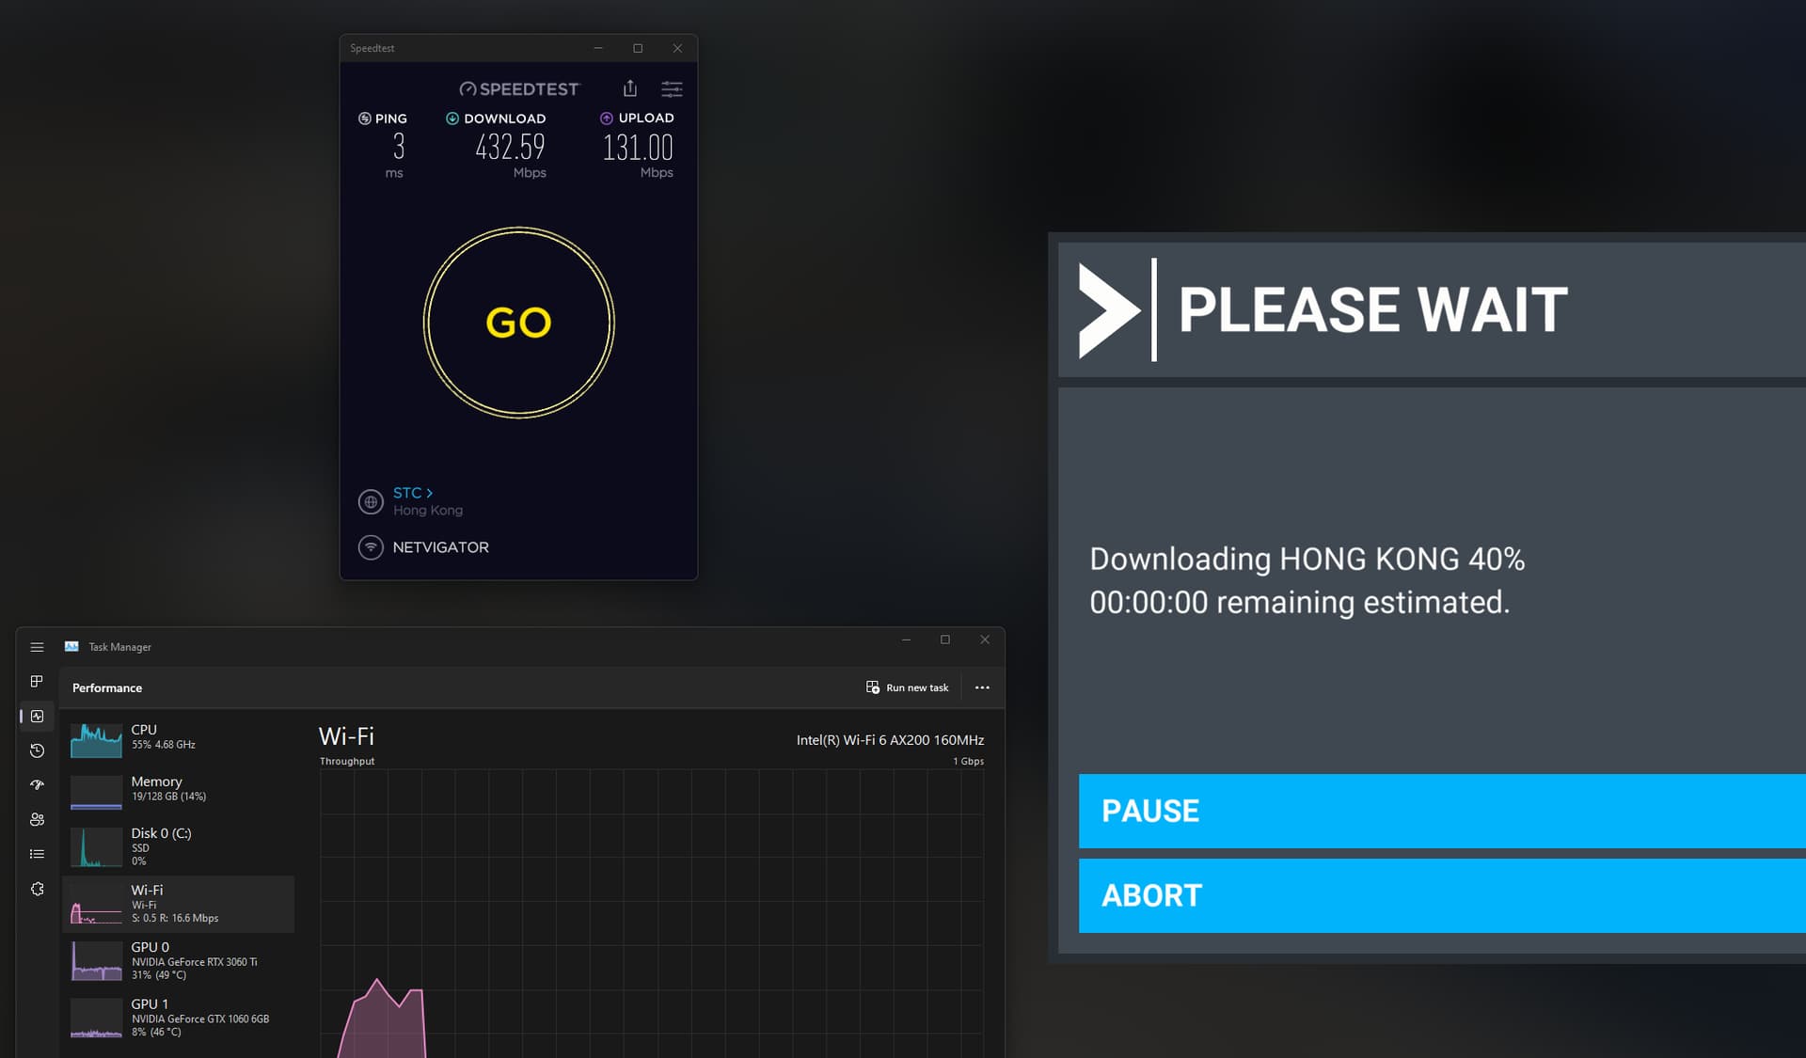
Task: Click the Wi-Fi throughput graph area
Action: (x=652, y=913)
